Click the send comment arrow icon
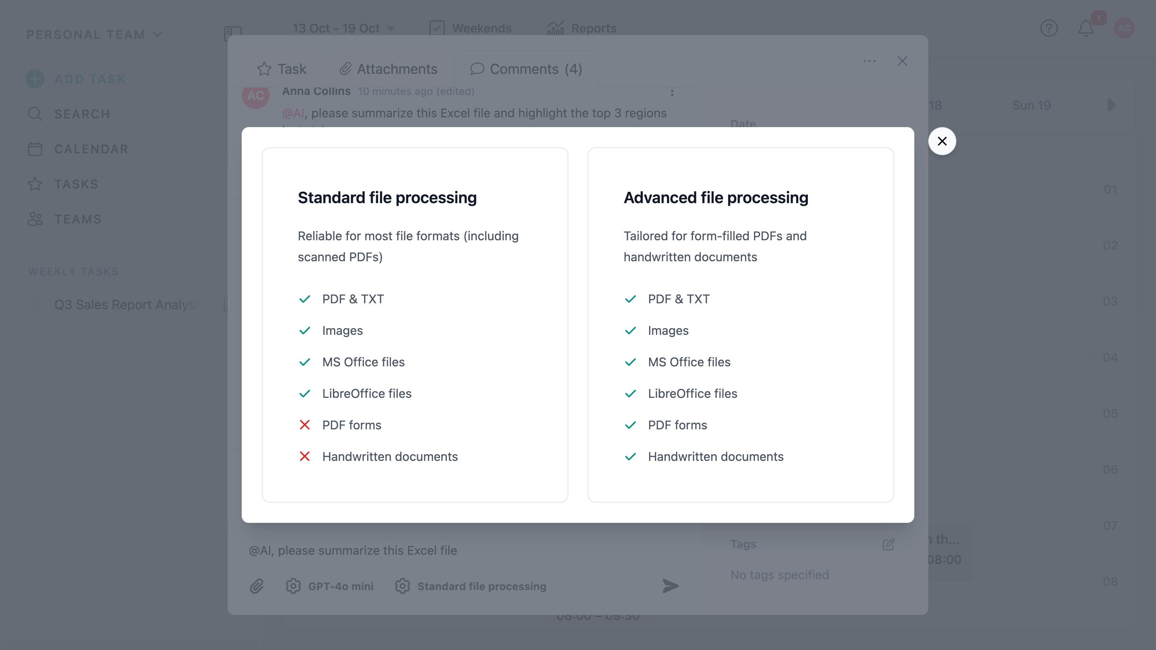Screen dimensions: 1156x650 pyautogui.click(x=670, y=586)
